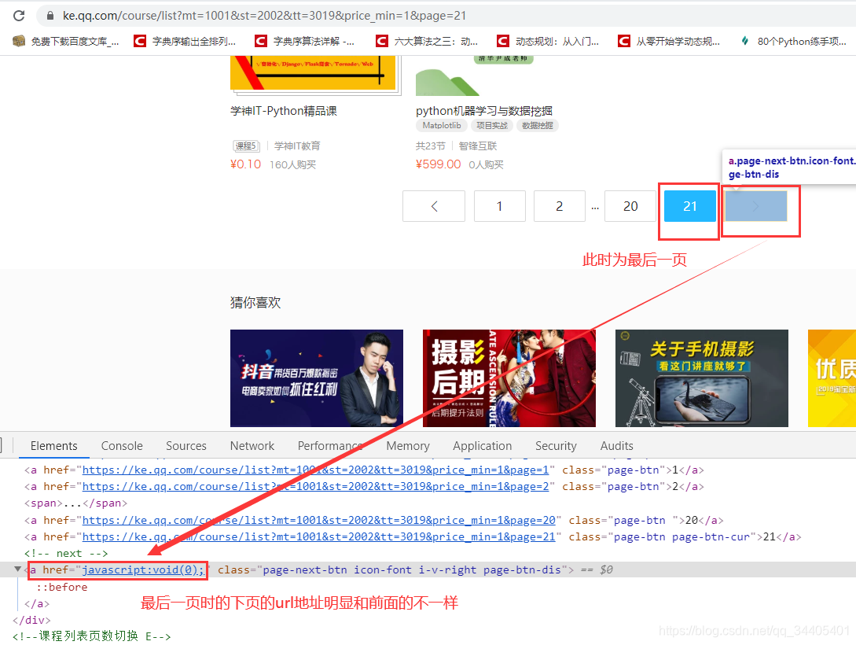Screen dimensions: 856x645
Task: Collapse the page-next-btn anchor node triangle
Action: click(17, 569)
